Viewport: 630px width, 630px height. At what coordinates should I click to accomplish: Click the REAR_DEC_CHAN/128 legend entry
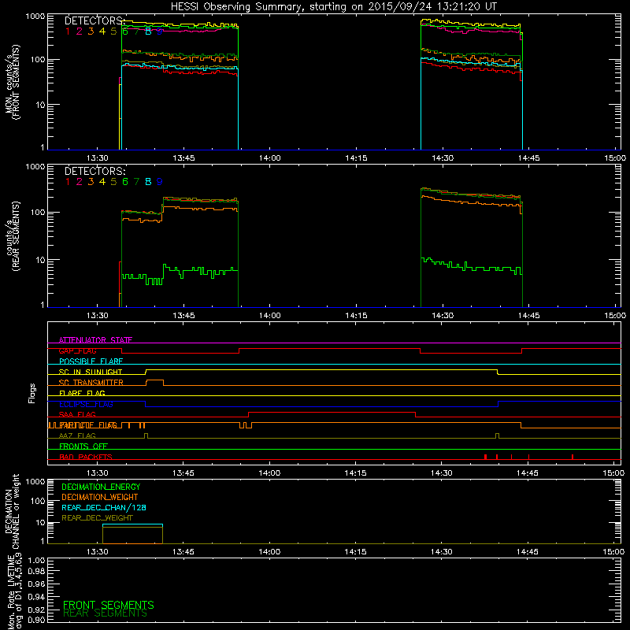pyautogui.click(x=104, y=507)
